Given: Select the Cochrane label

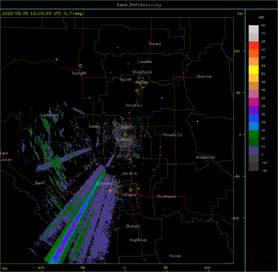Looking at the screenshot, I should [104, 183].
